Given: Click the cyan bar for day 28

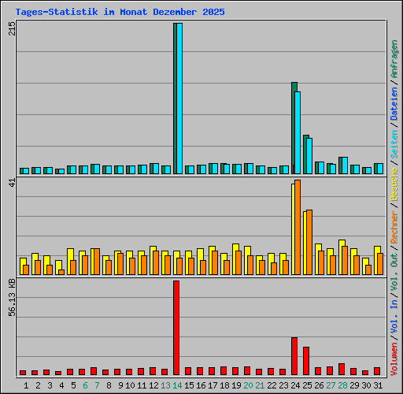Looking at the screenshot, I should click(345, 165).
